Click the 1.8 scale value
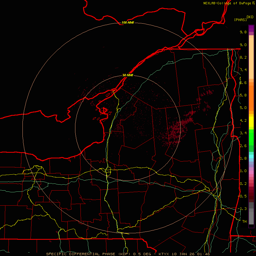 [x=243, y=158]
